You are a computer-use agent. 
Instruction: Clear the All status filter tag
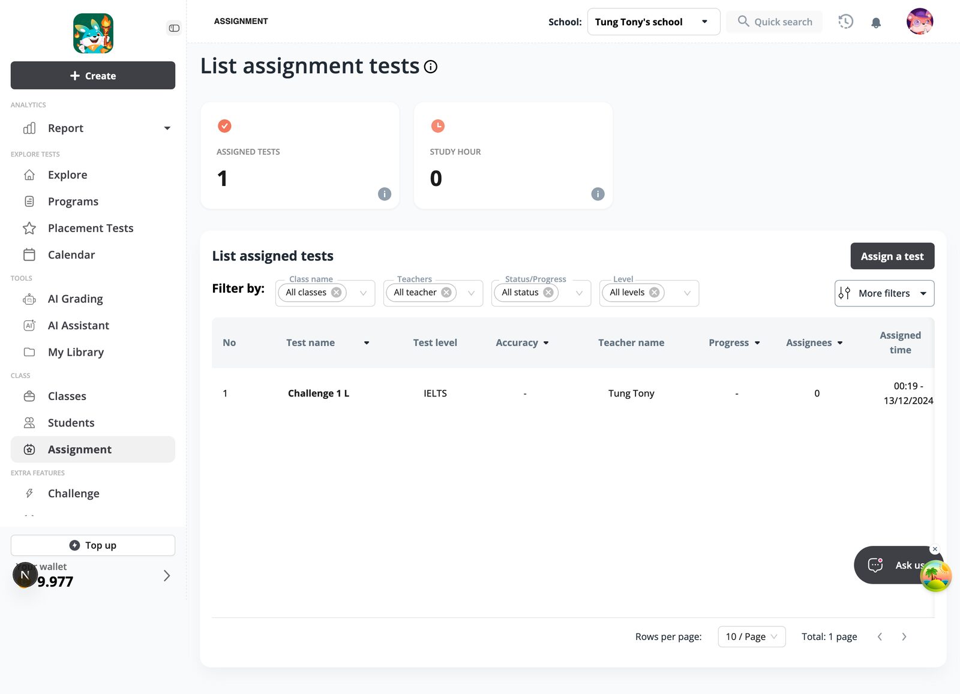click(x=548, y=293)
